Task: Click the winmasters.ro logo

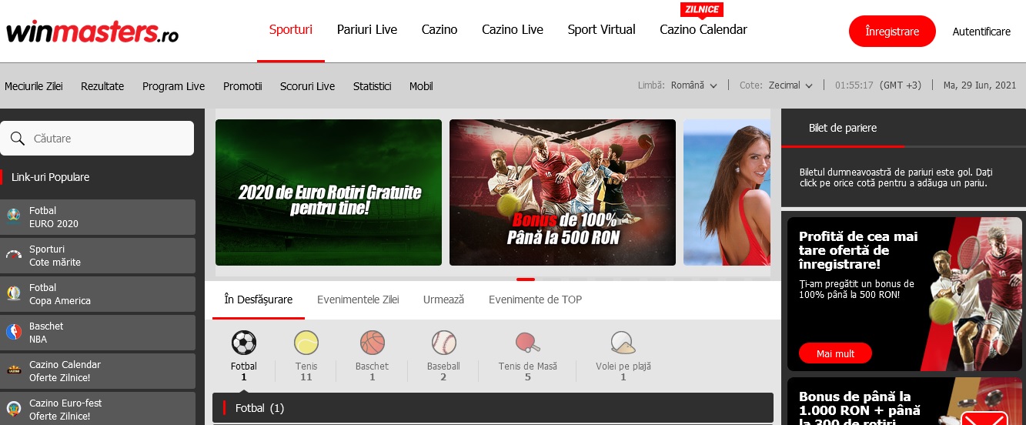Action: [x=92, y=32]
